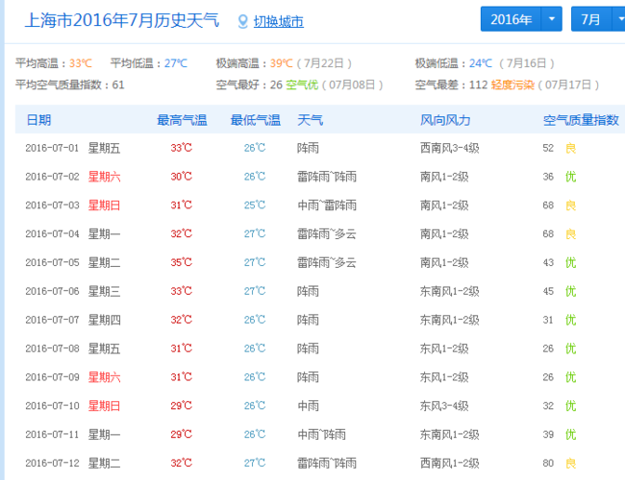Click 雷阵雨~多云 weather on 2016-07-04
625x480 pixels.
[x=327, y=234]
